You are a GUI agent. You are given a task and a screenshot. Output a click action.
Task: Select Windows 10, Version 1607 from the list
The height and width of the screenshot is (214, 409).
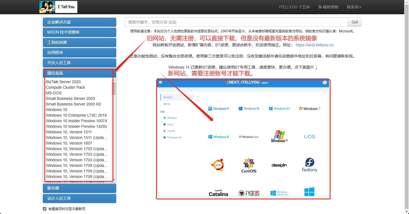click(69, 143)
